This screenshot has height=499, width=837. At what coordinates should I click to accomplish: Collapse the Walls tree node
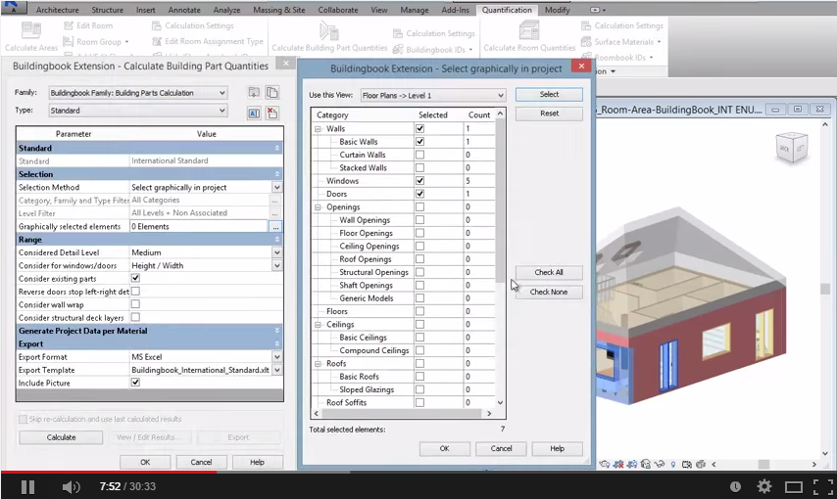[x=319, y=129]
